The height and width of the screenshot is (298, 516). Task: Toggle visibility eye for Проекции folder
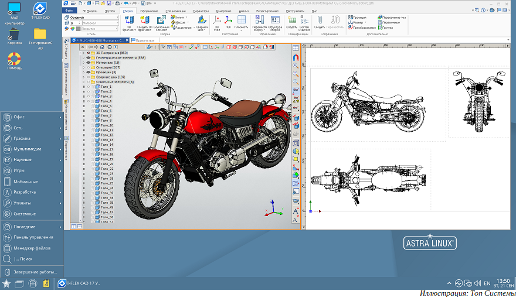pos(88,72)
